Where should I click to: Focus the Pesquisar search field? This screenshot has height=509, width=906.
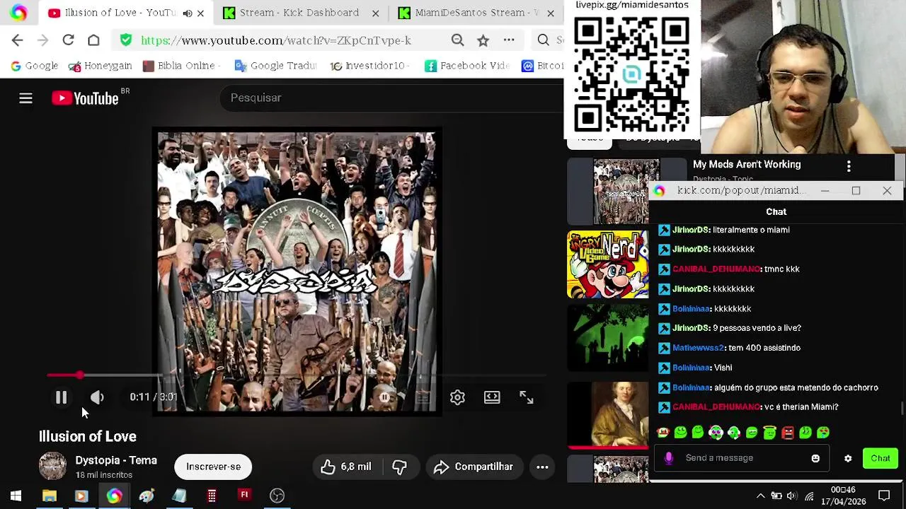(393, 98)
